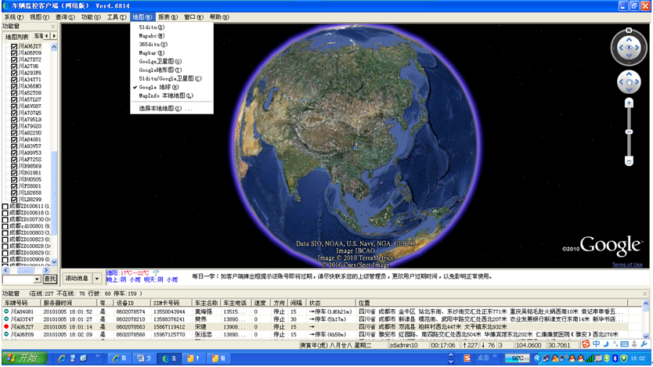Check the 成都ZD100611 vehicle checkbox
The image size is (653, 367).
6,207
